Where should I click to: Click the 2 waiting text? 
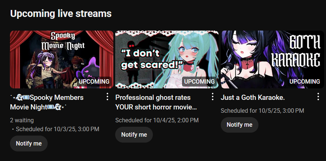tap(22, 120)
